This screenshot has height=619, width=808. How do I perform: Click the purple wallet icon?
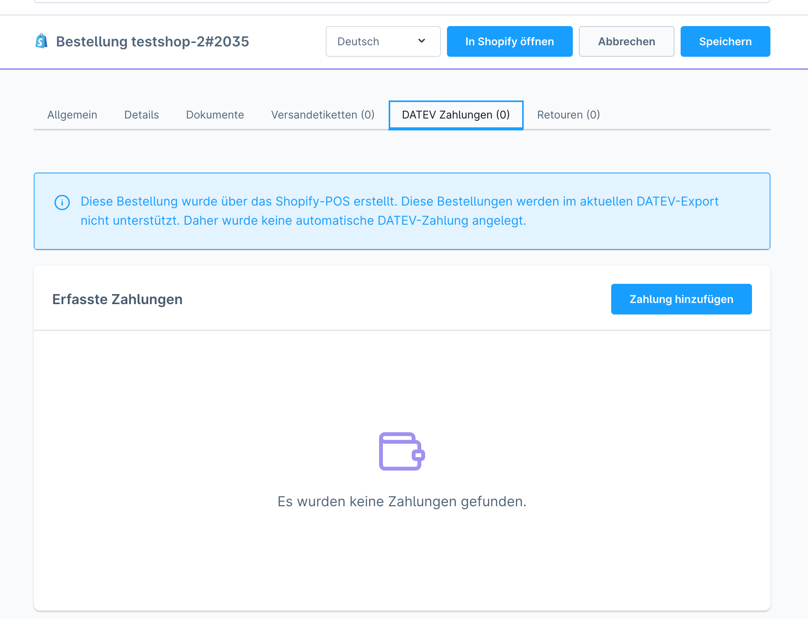click(x=402, y=451)
